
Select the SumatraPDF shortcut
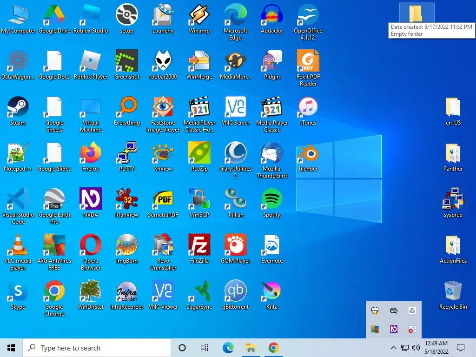click(x=163, y=203)
